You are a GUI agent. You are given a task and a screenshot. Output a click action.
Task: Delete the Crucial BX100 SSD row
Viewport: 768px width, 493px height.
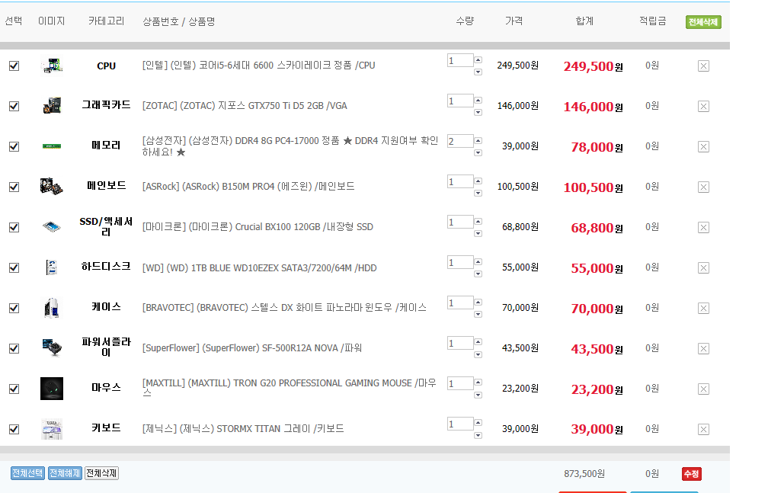point(703,228)
